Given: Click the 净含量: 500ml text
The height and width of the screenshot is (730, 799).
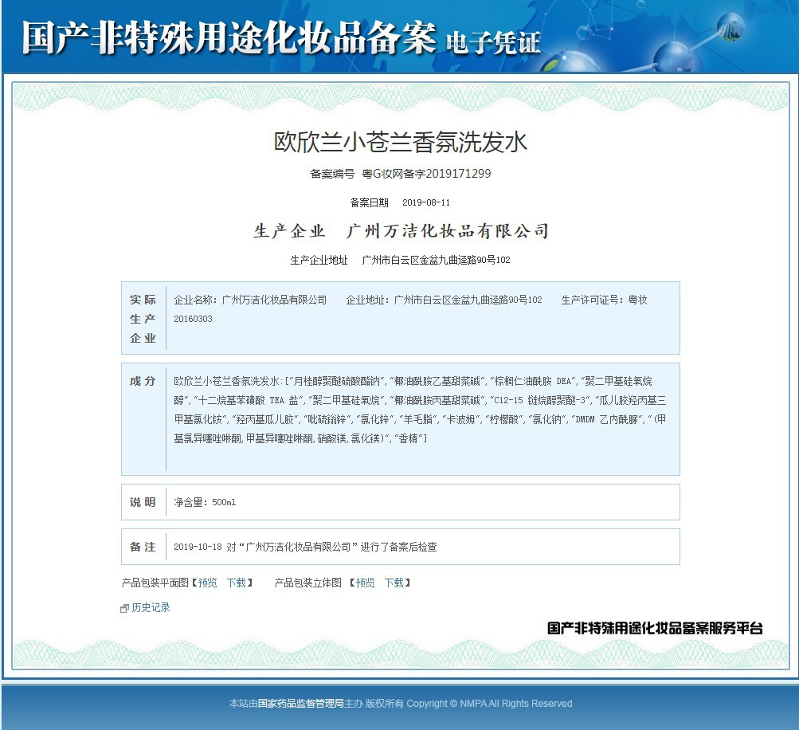Looking at the screenshot, I should (205, 503).
